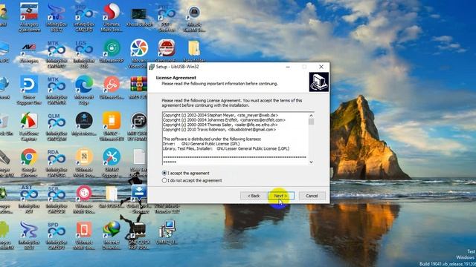Open the blue Driver Support shortcut

[29, 90]
